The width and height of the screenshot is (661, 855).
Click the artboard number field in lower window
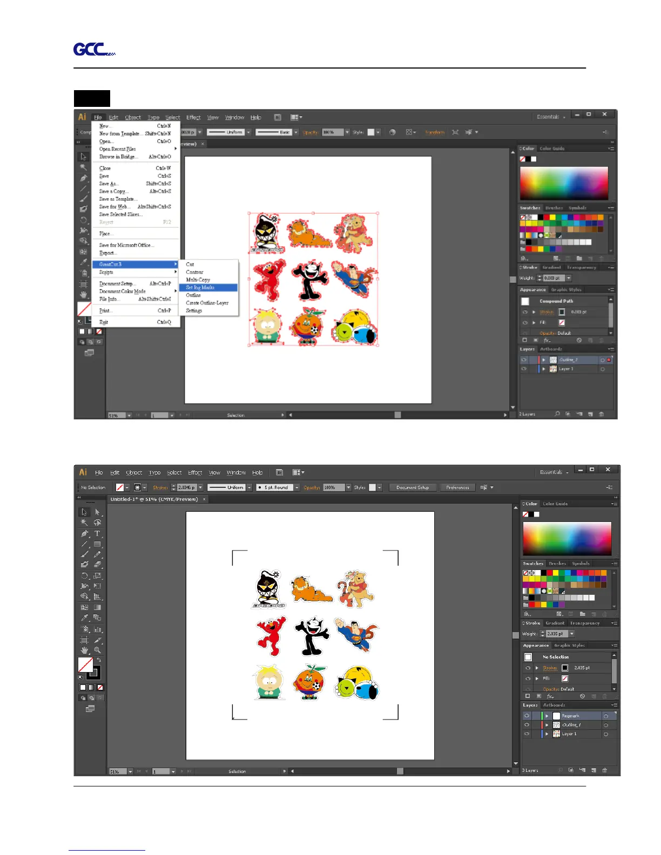(x=160, y=771)
